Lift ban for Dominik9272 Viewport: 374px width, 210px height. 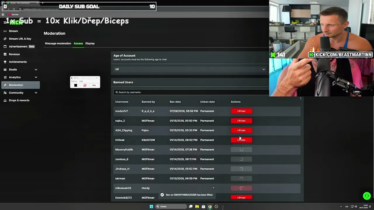click(241, 198)
